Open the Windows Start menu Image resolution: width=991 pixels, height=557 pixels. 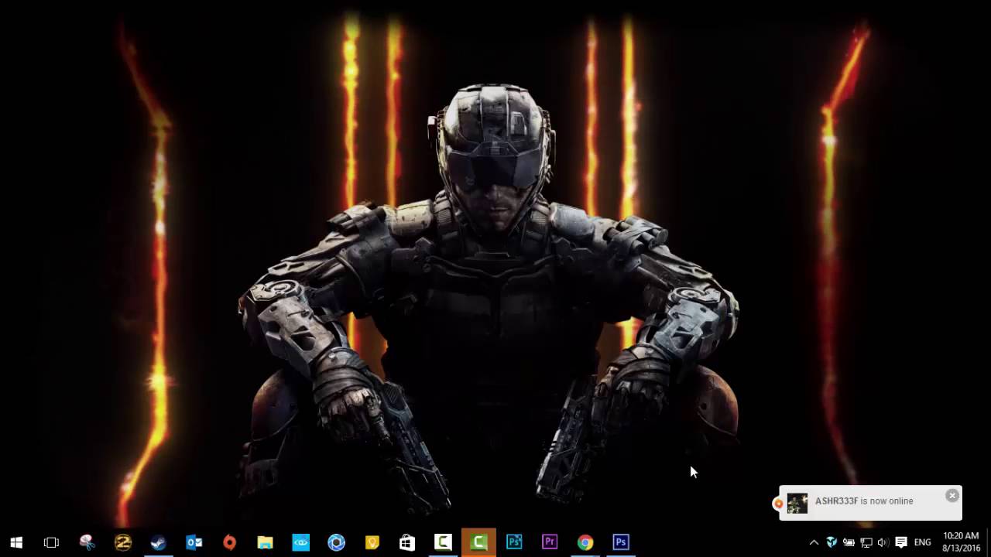[x=16, y=542]
